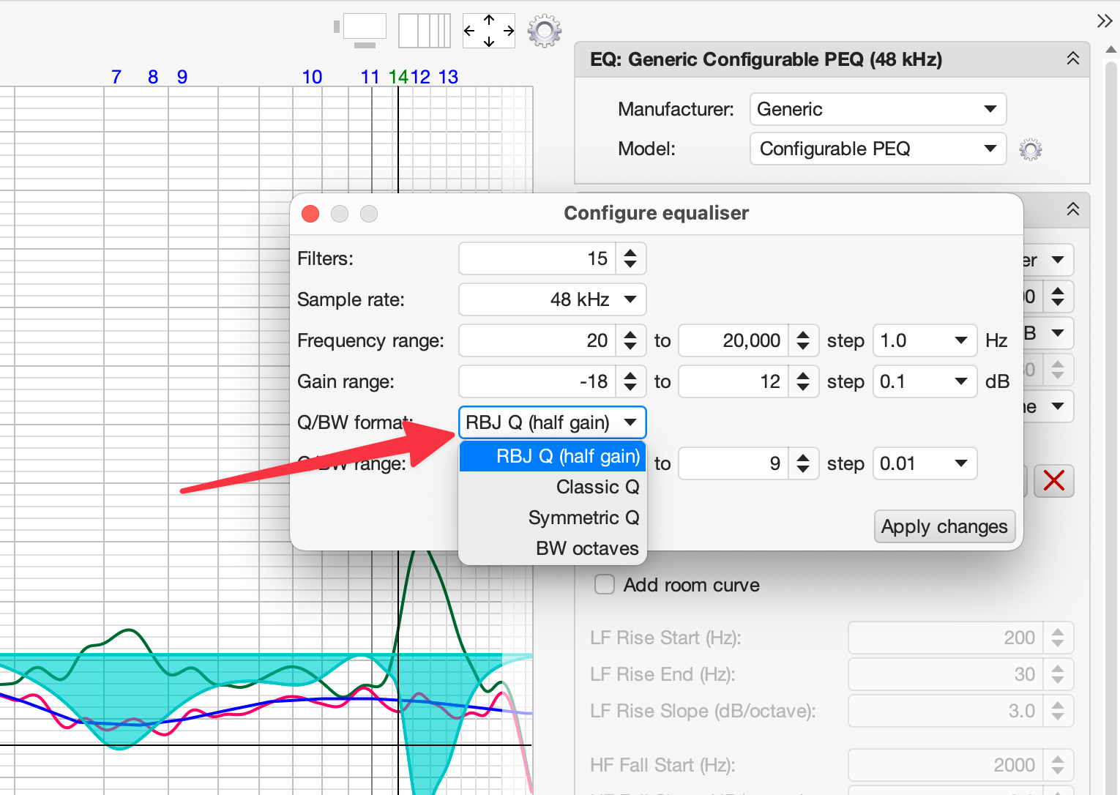Open the Model Configurable PEQ dropdown
The image size is (1120, 795).
(878, 149)
